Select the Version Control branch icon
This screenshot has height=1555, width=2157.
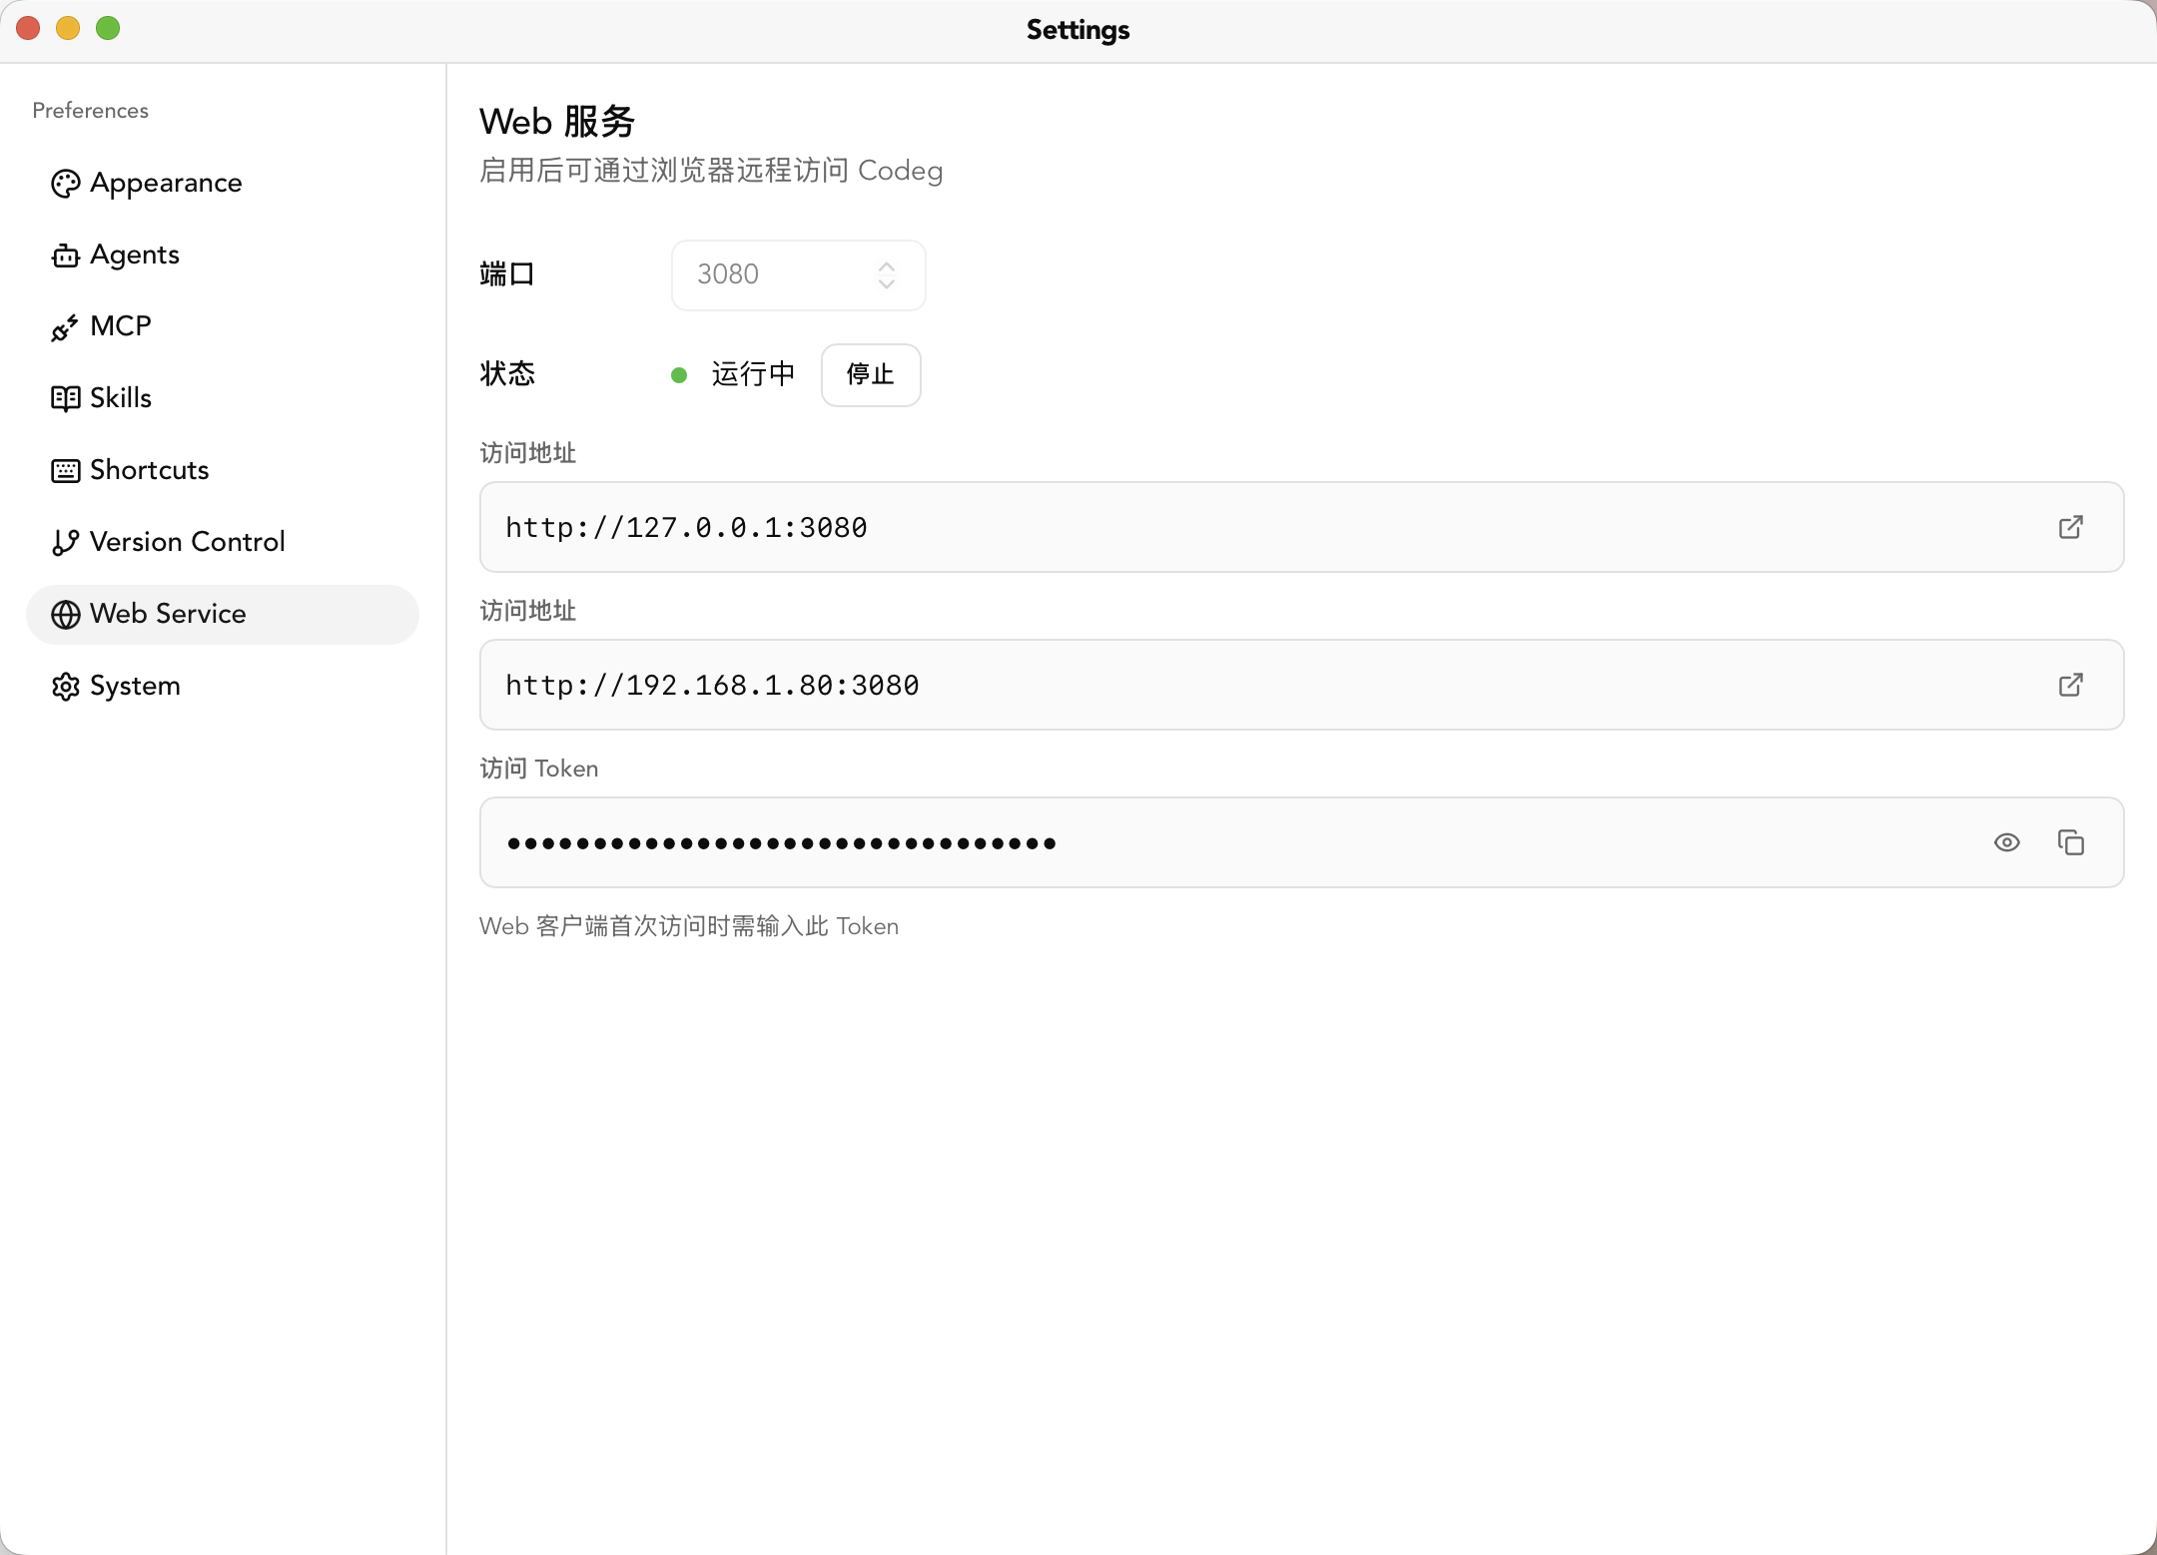(65, 542)
